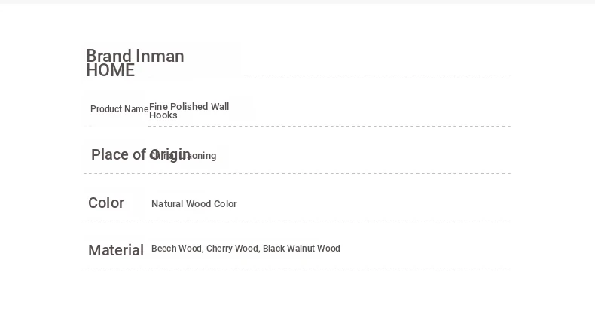Click the "Inman" brand name text
The width and height of the screenshot is (595, 327).
[160, 57]
